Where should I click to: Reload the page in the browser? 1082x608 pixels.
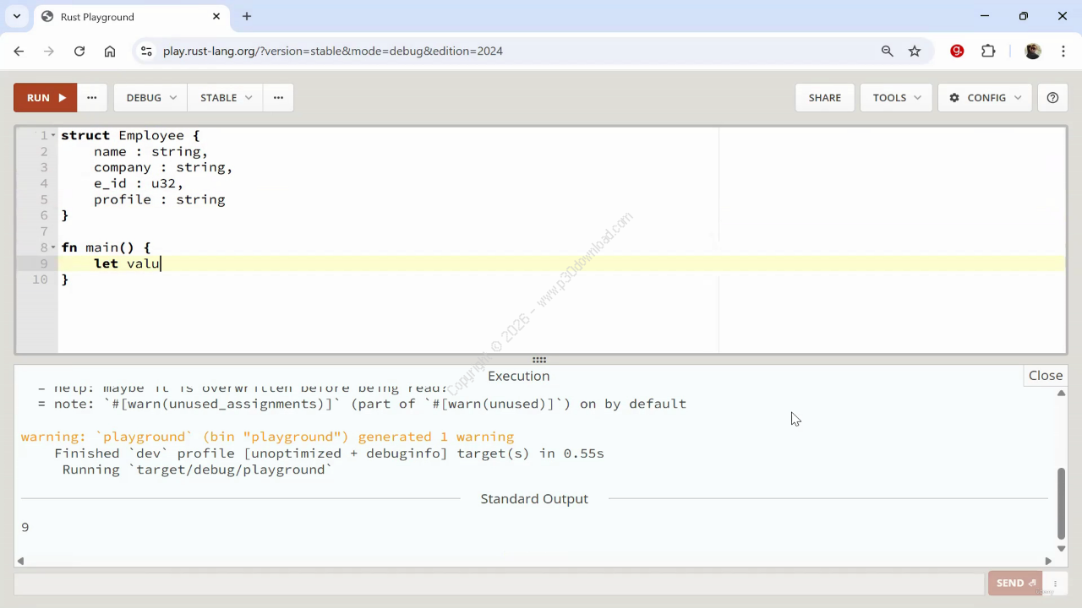79,51
